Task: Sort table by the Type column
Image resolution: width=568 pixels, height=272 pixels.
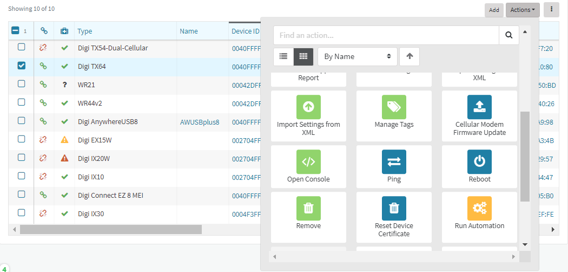Action: coord(85,31)
